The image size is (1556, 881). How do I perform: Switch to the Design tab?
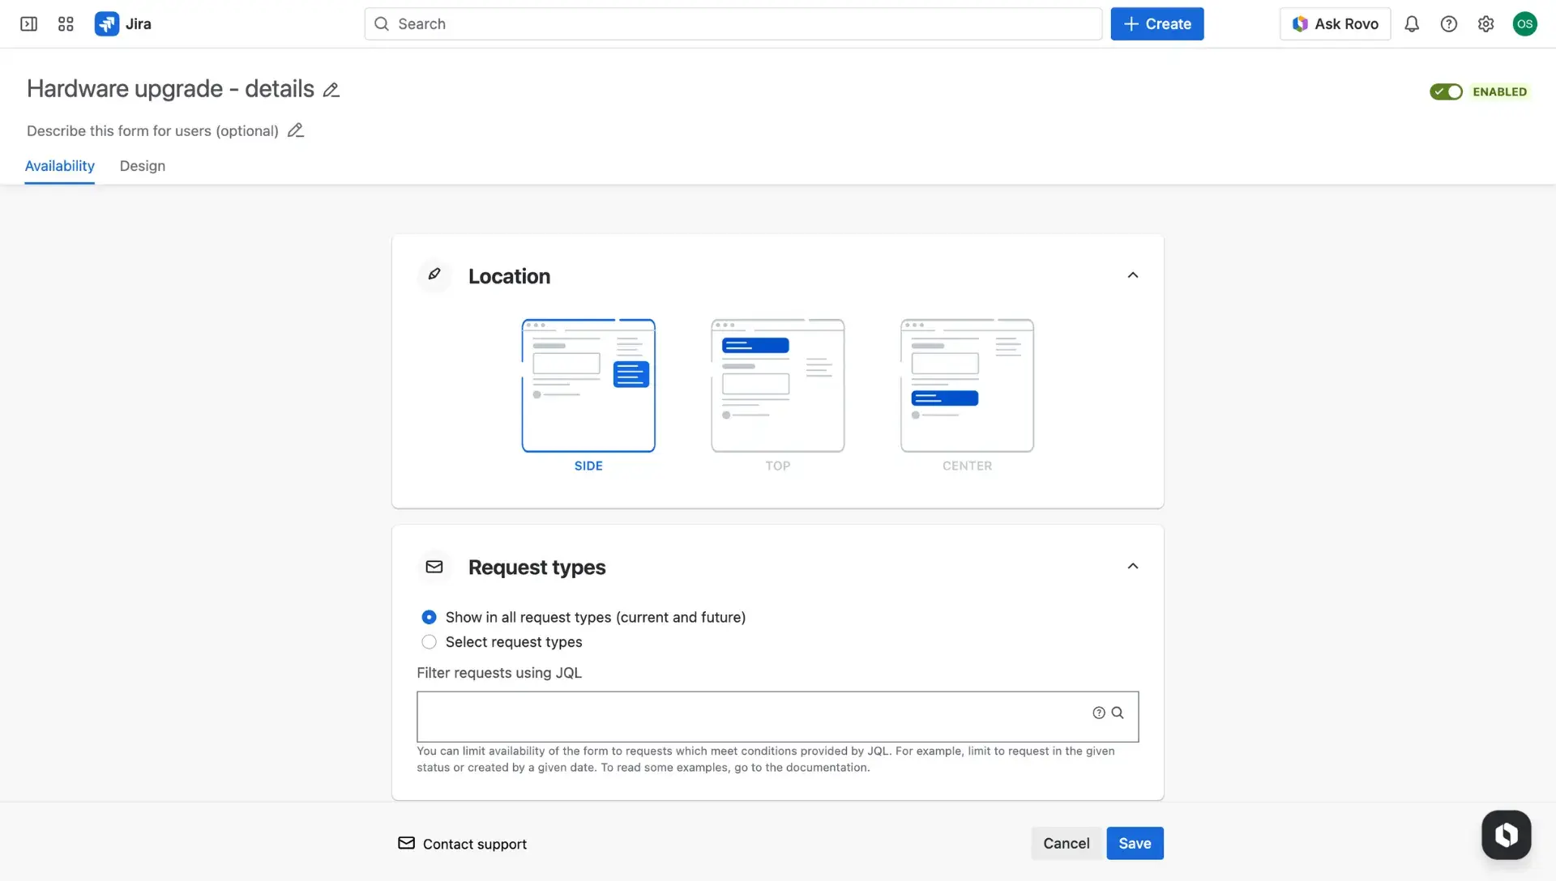click(x=142, y=166)
